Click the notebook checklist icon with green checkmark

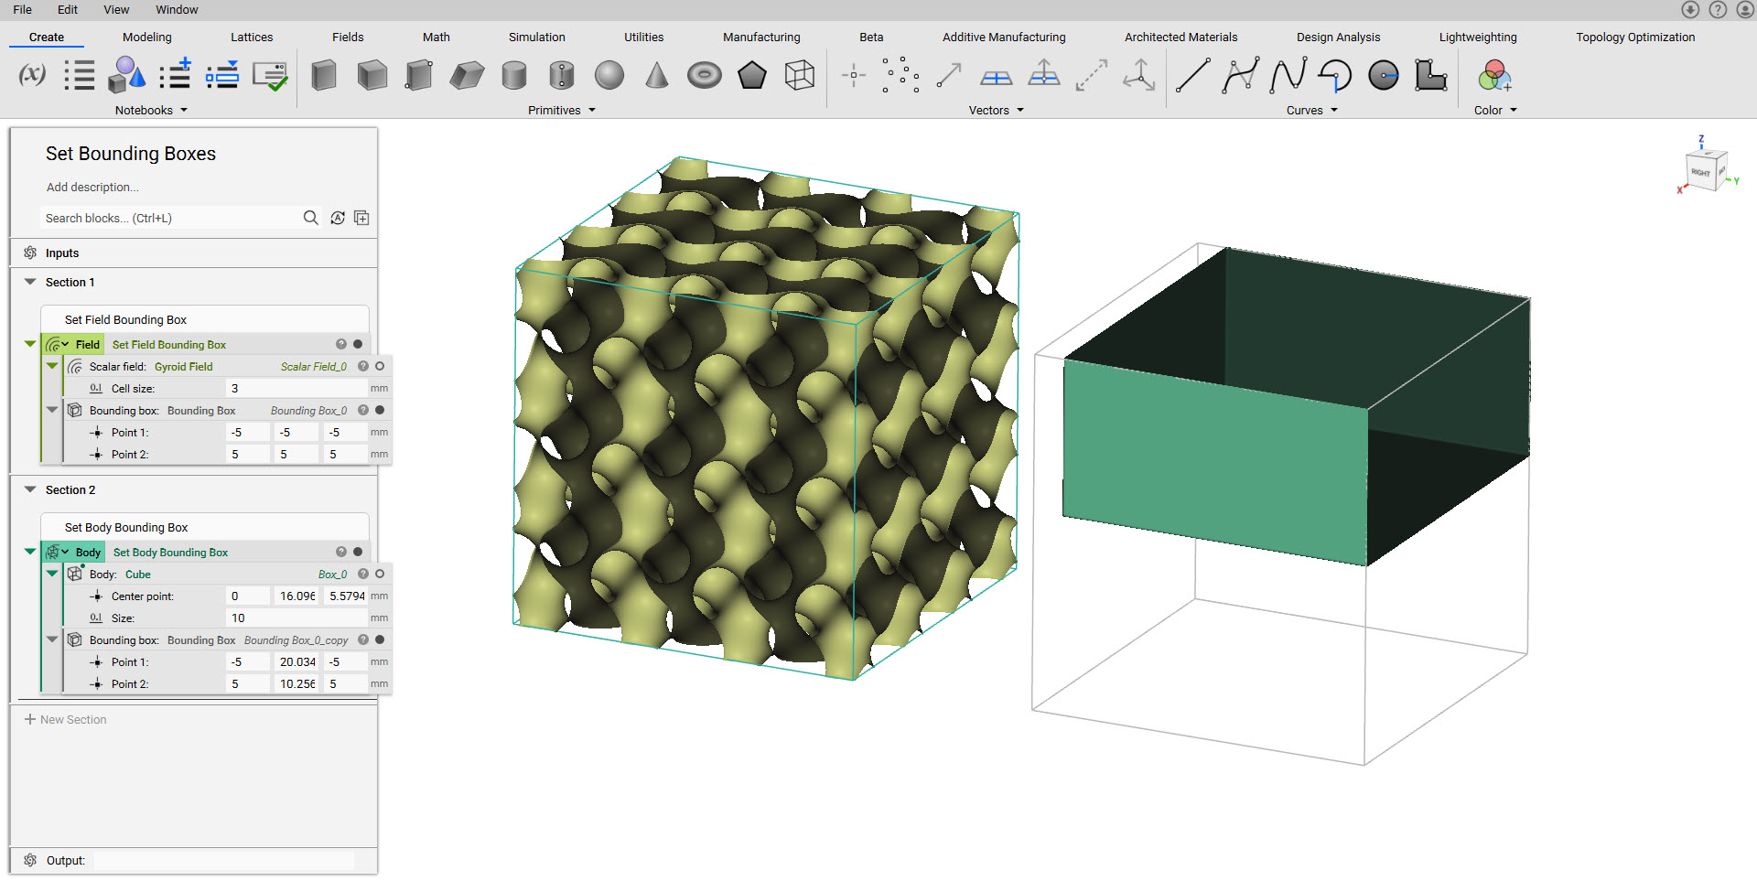(x=270, y=75)
